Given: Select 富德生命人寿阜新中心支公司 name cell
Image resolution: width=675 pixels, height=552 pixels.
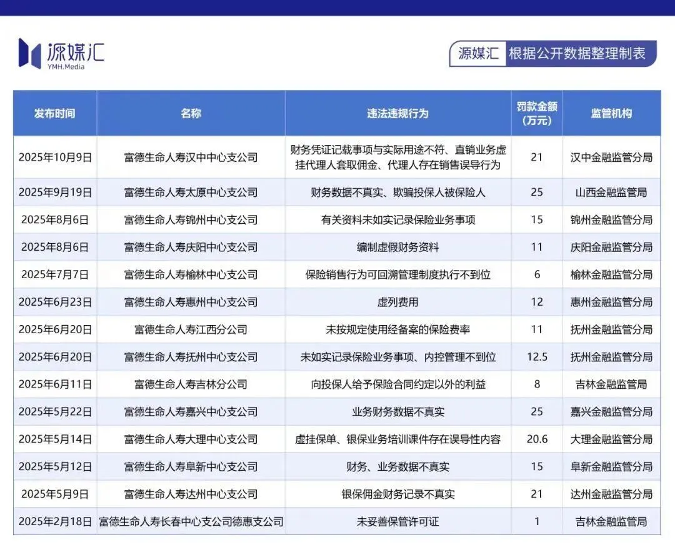Looking at the screenshot, I should coord(191,467).
